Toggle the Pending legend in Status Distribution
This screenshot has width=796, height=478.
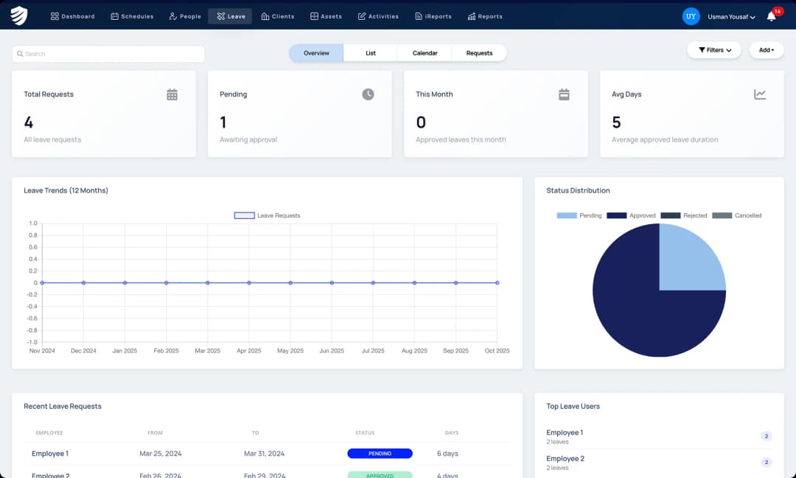[579, 215]
